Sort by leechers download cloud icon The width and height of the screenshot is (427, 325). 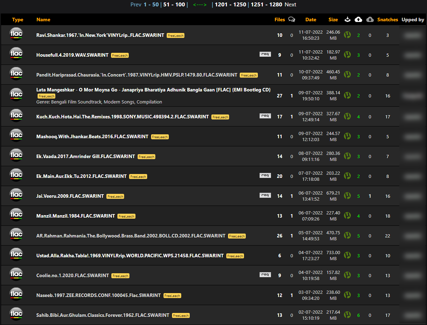(370, 19)
